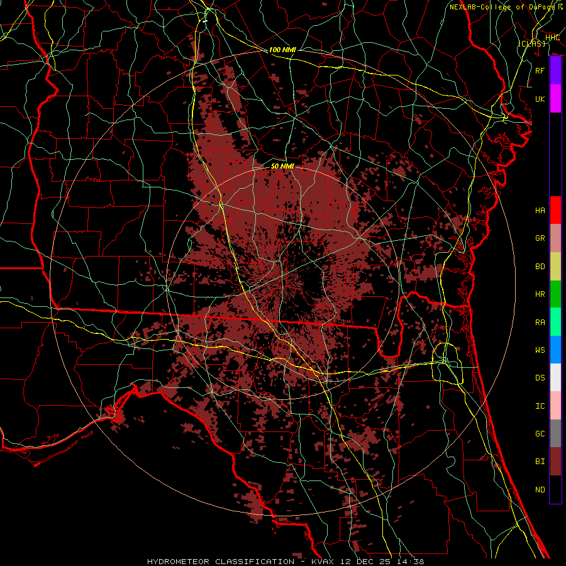Click the HHC product code text

(552, 38)
